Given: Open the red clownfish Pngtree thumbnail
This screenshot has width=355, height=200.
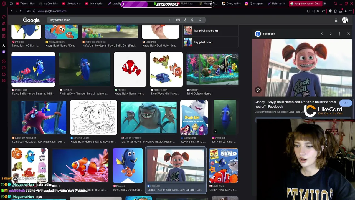Looking at the screenshot, I should pyautogui.click(x=130, y=69).
